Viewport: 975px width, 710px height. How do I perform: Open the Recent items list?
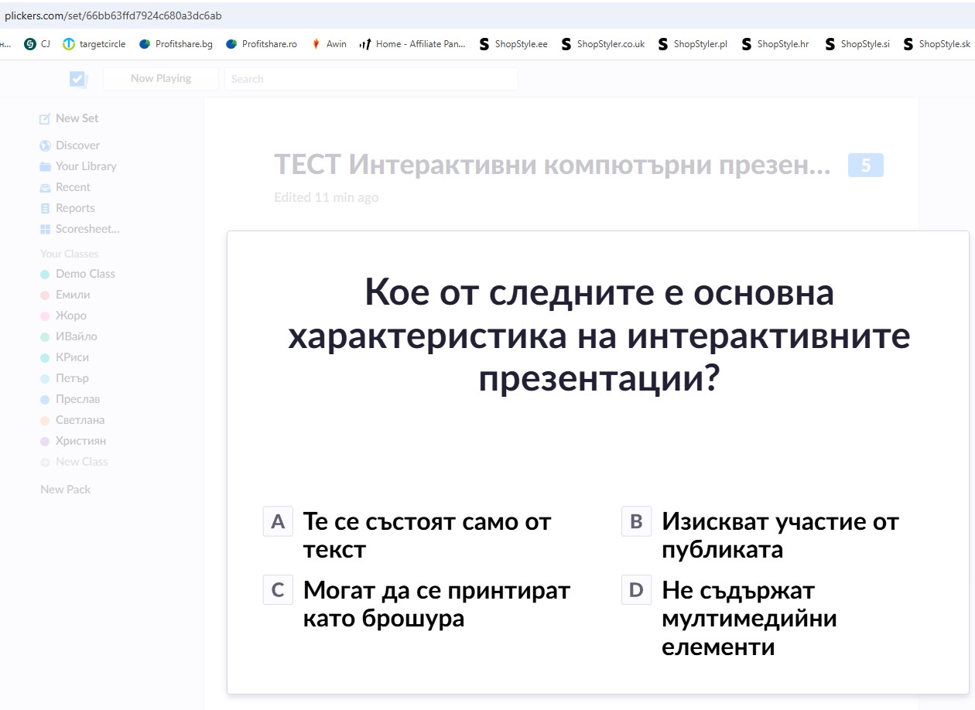65,187
